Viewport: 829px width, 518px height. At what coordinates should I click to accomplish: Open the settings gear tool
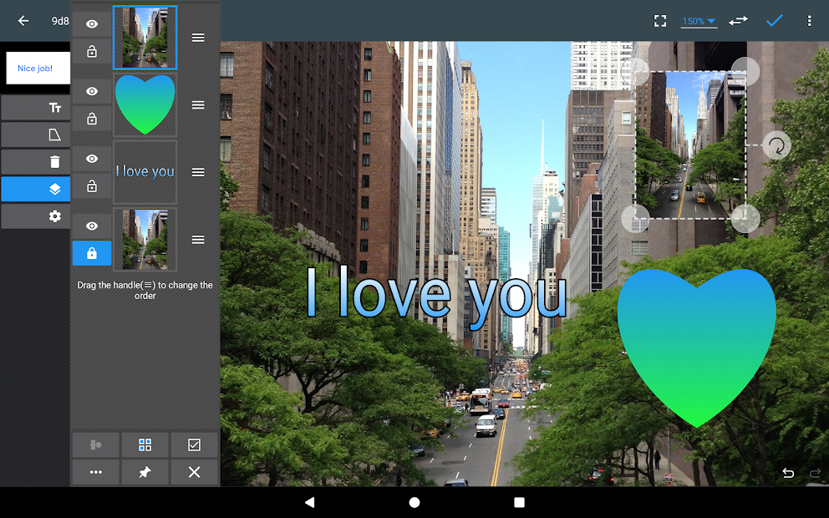point(36,216)
